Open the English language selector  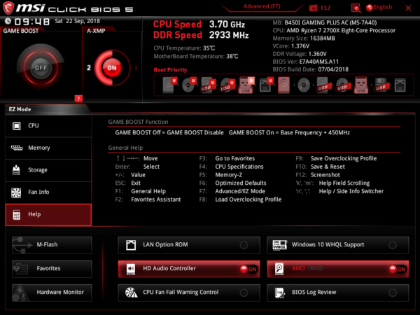(x=379, y=8)
